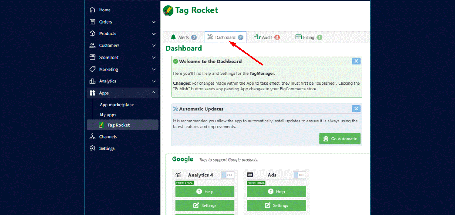455x215 pixels.
Task: Expand the Customers chevron
Action: [154, 45]
